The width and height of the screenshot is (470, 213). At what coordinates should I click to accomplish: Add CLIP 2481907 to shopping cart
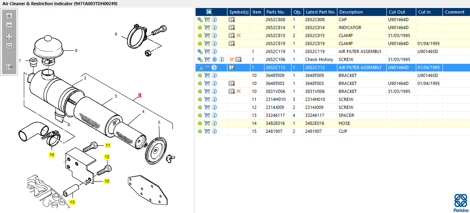tap(207, 131)
